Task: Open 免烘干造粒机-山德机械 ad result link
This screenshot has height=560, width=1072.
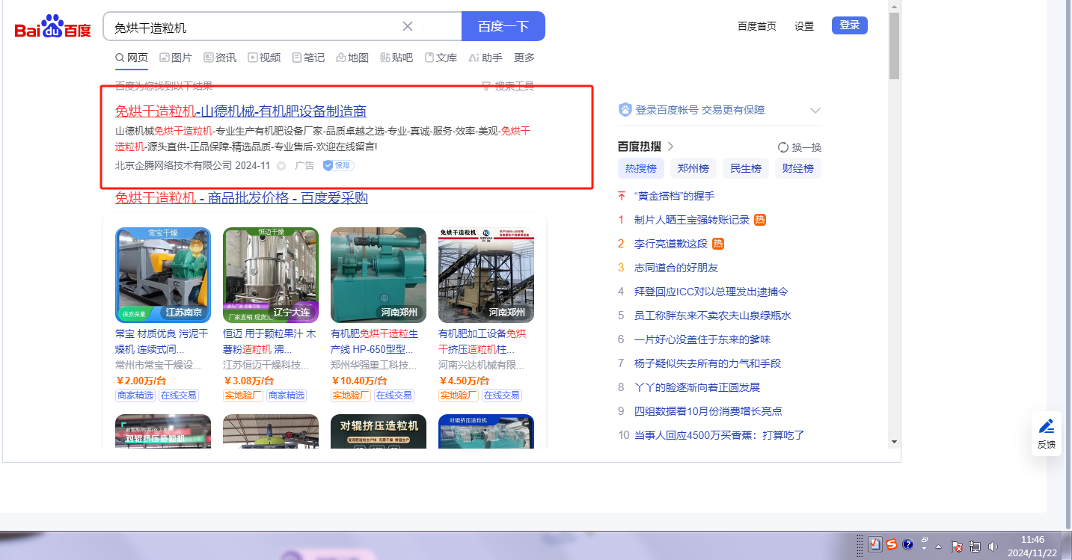Action: [x=240, y=111]
